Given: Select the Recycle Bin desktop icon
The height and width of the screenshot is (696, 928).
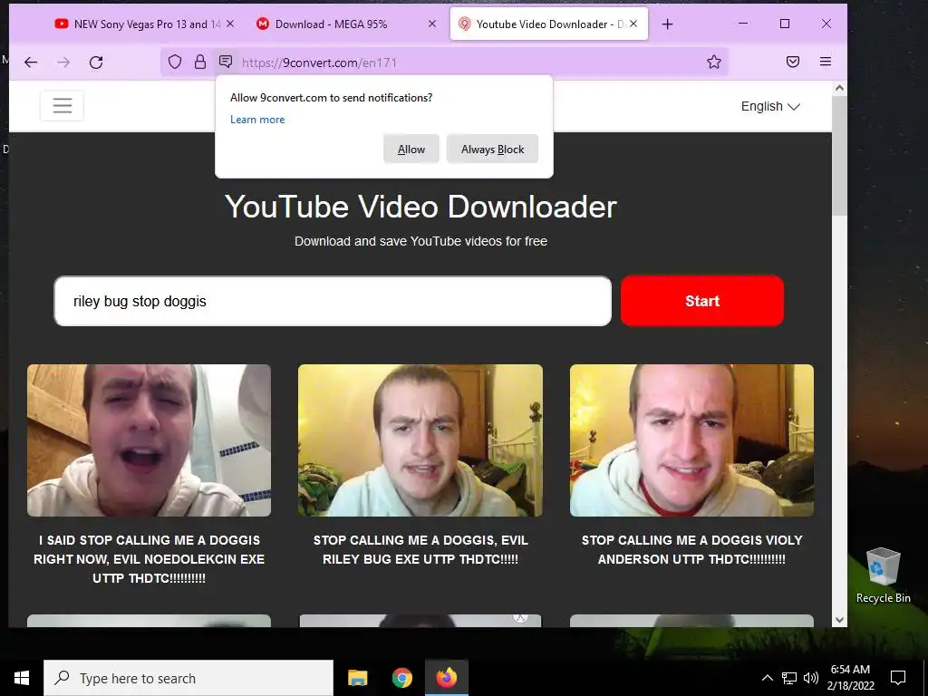Looking at the screenshot, I should (x=883, y=575).
